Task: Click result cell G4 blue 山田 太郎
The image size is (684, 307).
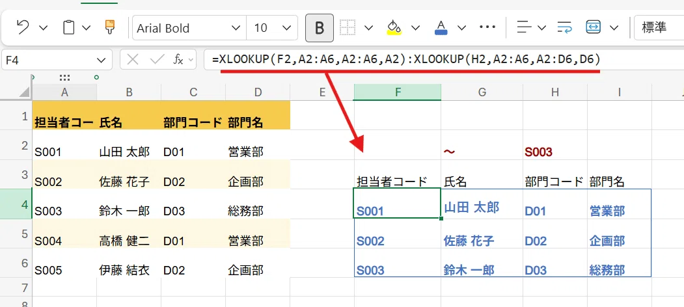Action: click(x=482, y=204)
